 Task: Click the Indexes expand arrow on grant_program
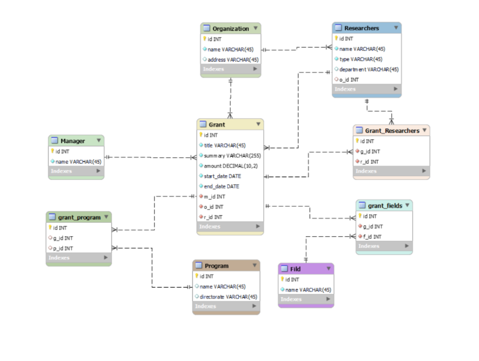106,257
